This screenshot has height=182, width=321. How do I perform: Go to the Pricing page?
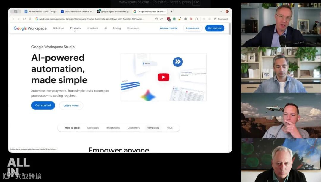(x=117, y=28)
